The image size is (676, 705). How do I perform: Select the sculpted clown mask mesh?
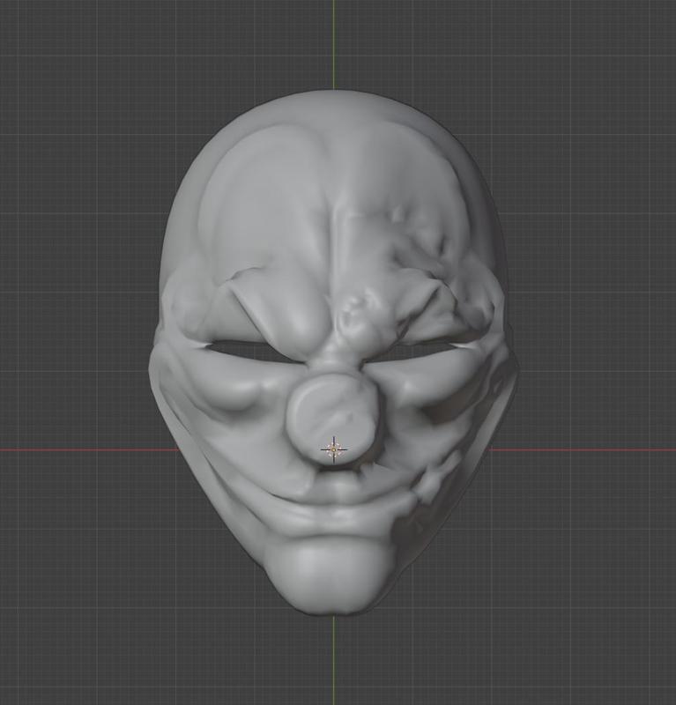point(334,352)
